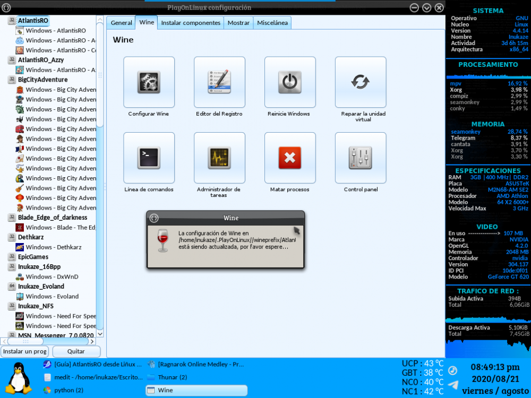Launch the Editor del Registro
Screen dimensions: 531x398
[x=219, y=82]
